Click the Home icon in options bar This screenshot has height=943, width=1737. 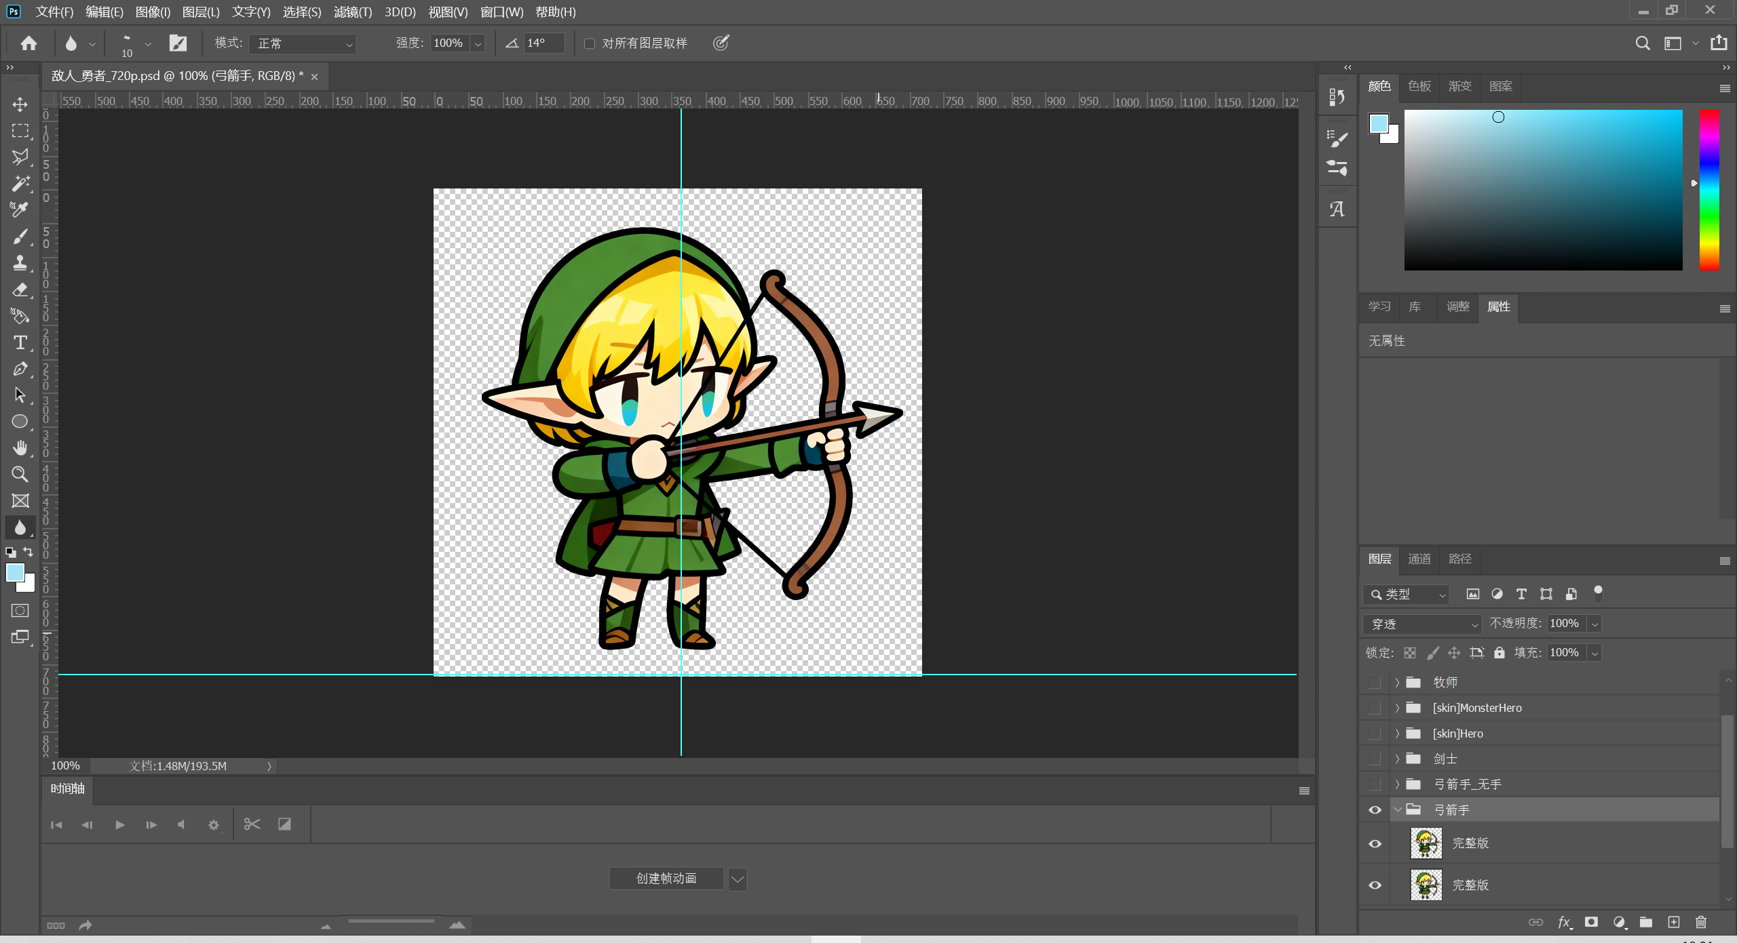click(x=28, y=43)
